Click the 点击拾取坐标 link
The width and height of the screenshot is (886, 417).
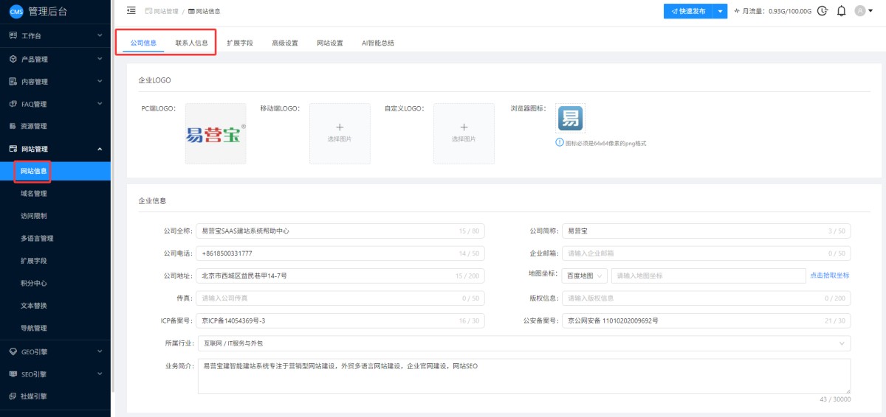(830, 276)
